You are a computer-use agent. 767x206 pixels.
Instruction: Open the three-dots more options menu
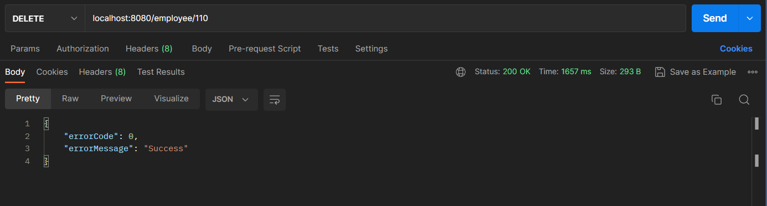753,72
